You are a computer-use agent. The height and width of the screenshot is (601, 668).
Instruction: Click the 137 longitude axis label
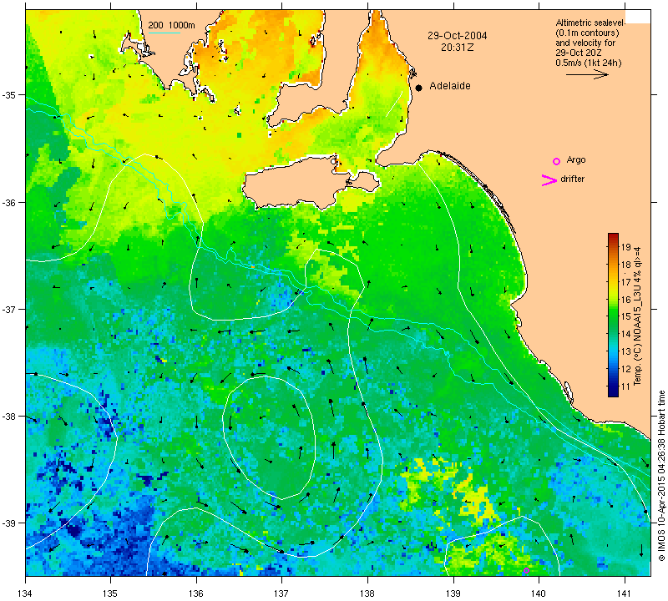282,593
